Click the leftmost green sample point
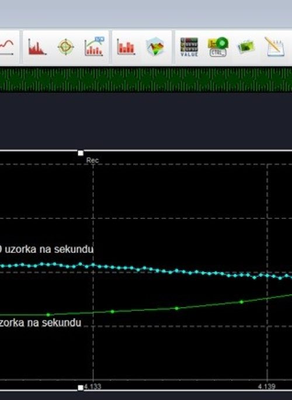 tap(48, 315)
